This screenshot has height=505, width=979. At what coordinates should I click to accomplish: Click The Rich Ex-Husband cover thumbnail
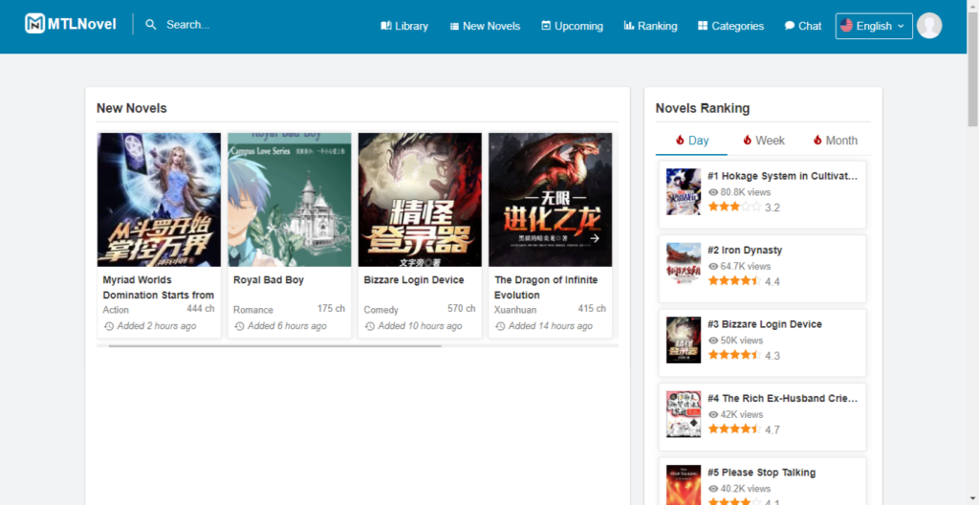683,414
